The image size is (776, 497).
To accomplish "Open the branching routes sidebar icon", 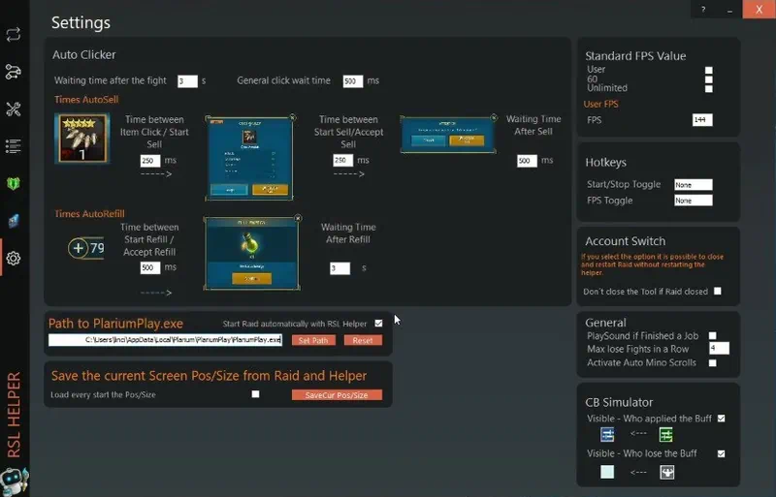I will coord(14,72).
